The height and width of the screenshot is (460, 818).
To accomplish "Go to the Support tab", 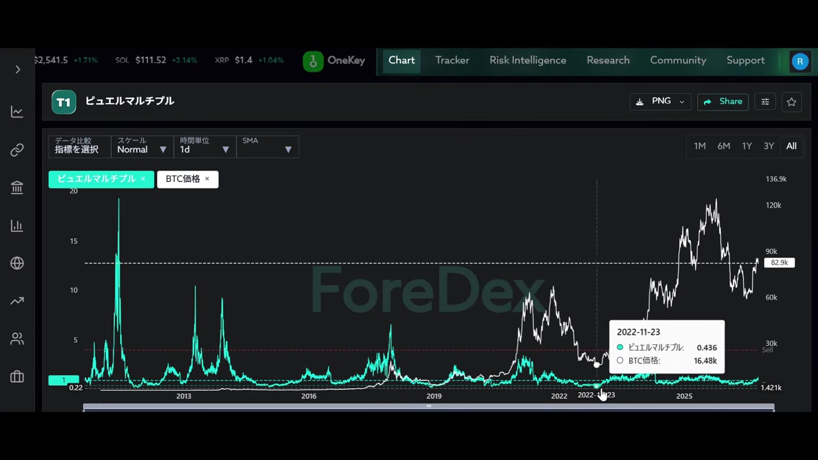I will pos(746,61).
